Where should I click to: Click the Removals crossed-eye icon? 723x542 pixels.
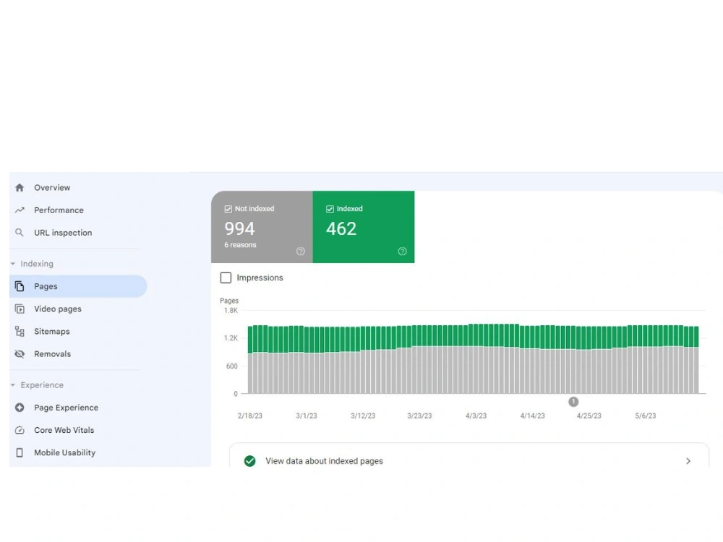[x=20, y=354]
